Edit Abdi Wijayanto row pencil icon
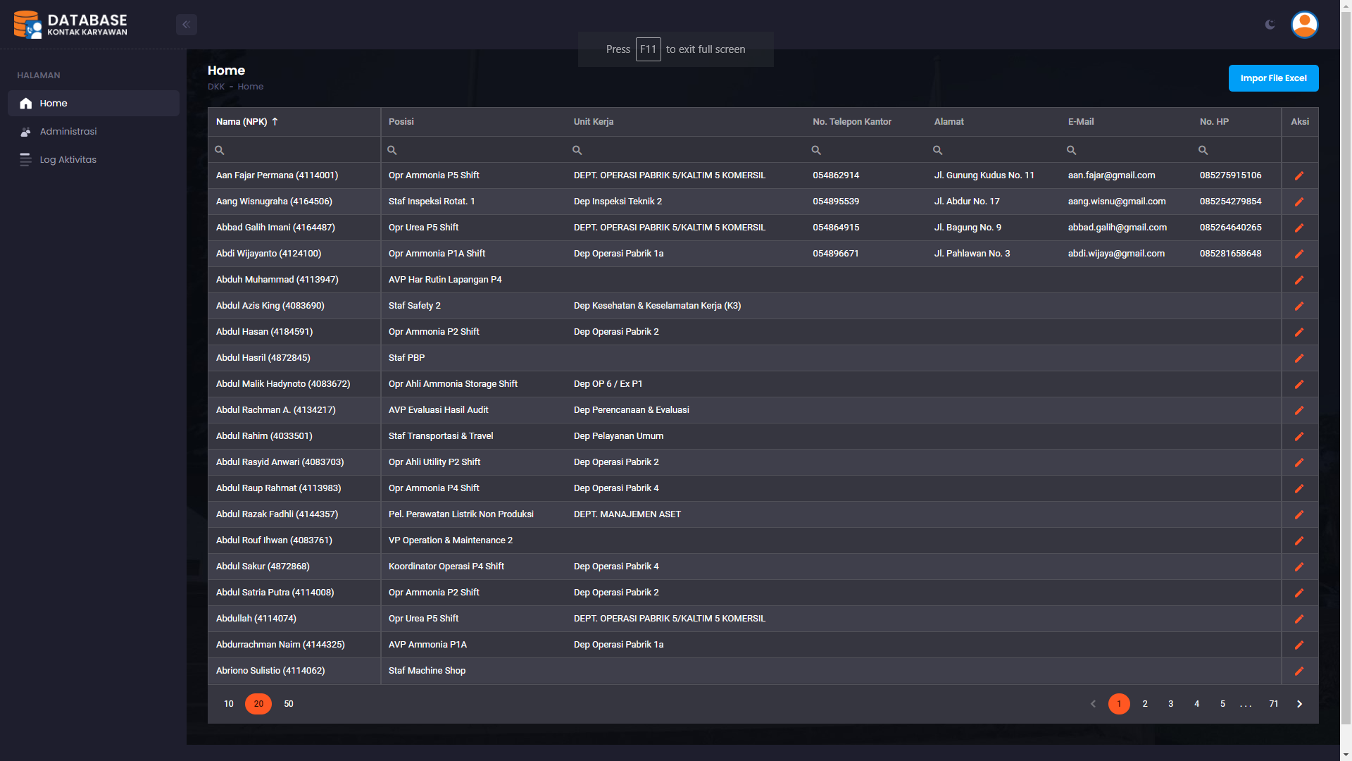Screen dimensions: 1352x761 point(1299,254)
